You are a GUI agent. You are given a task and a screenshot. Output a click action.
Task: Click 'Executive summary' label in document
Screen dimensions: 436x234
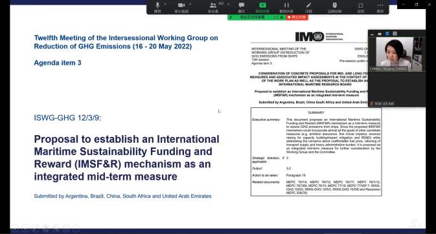pyautogui.click(x=266, y=120)
